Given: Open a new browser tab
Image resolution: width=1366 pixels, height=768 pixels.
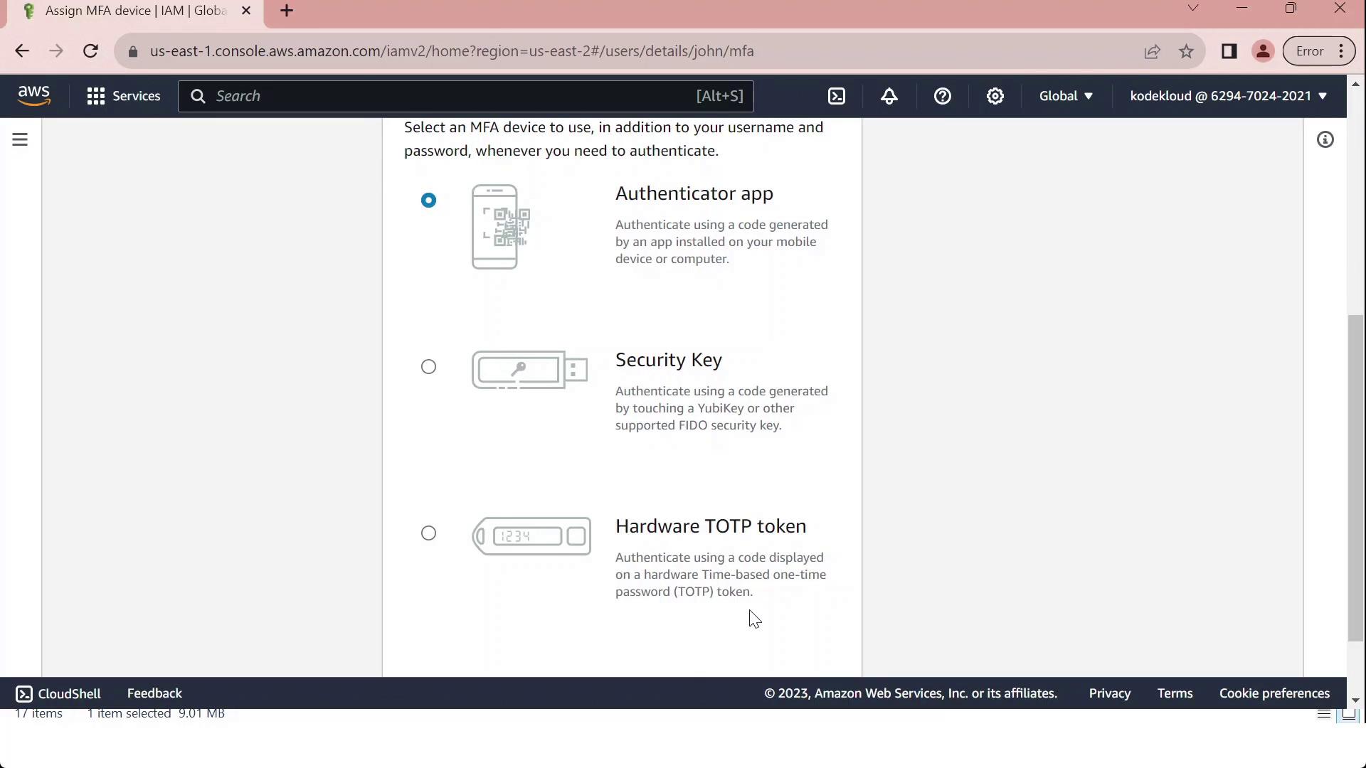Looking at the screenshot, I should pos(287,11).
